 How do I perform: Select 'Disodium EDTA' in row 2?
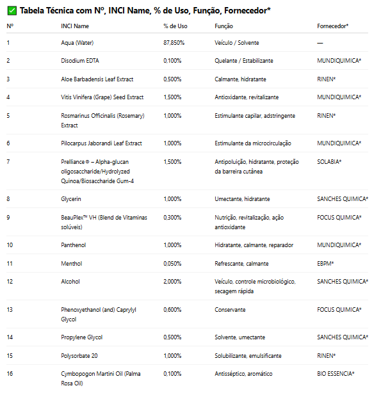80,61
